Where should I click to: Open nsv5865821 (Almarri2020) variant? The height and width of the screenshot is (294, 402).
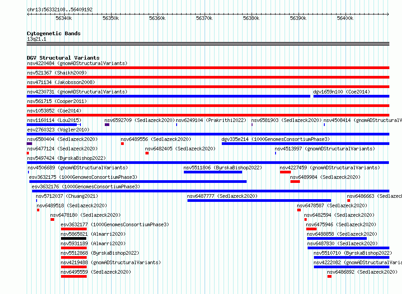[x=93, y=234]
